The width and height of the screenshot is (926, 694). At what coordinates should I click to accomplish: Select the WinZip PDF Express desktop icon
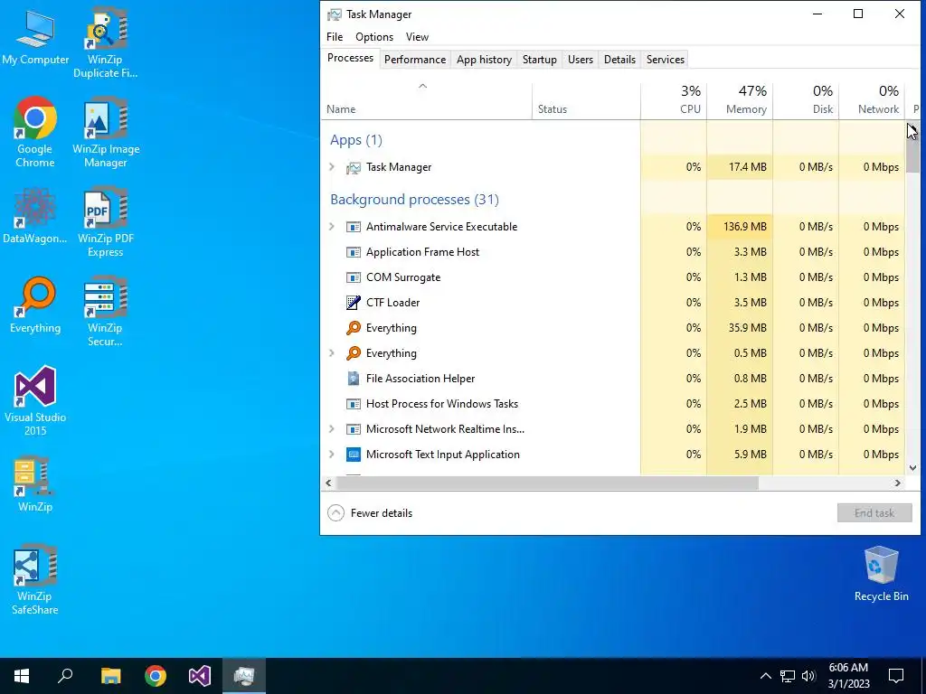(106, 222)
